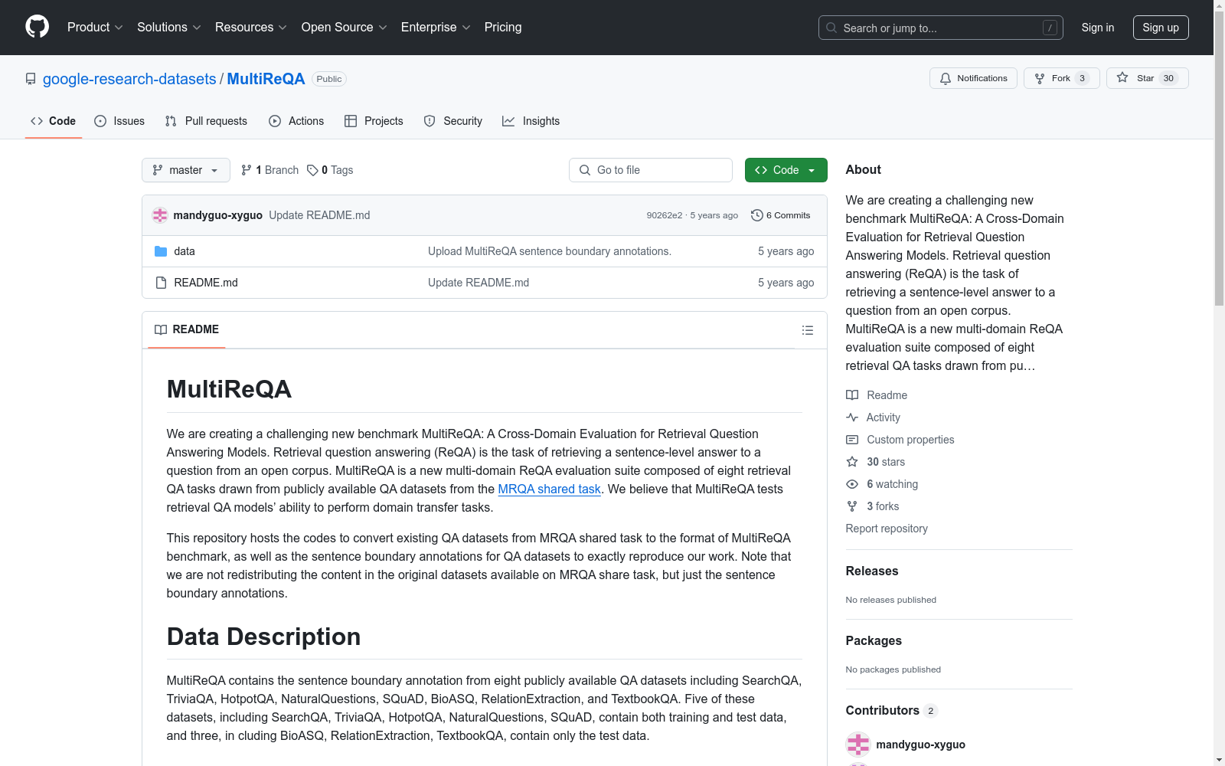Switch to the Issues tab
Viewport: 1225px width, 766px height.
pyautogui.click(x=119, y=121)
